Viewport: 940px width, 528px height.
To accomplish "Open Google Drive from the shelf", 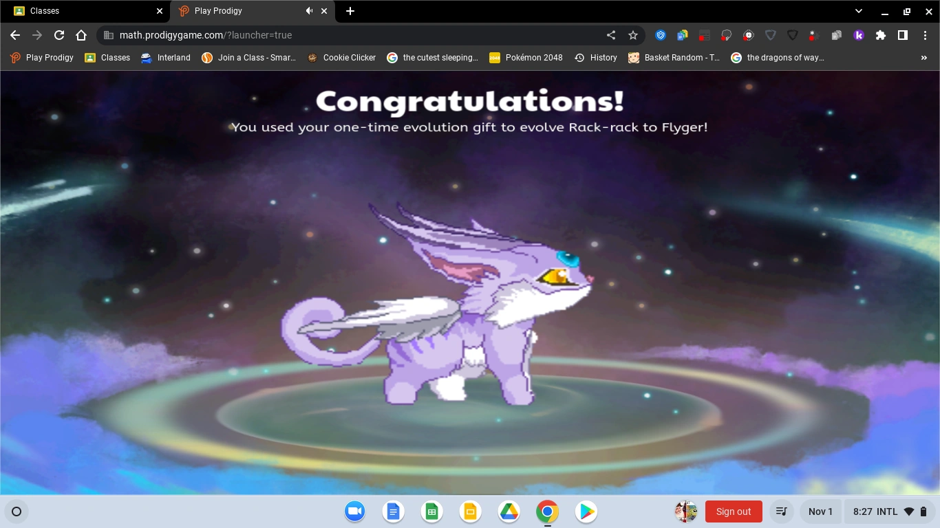I will click(x=509, y=511).
